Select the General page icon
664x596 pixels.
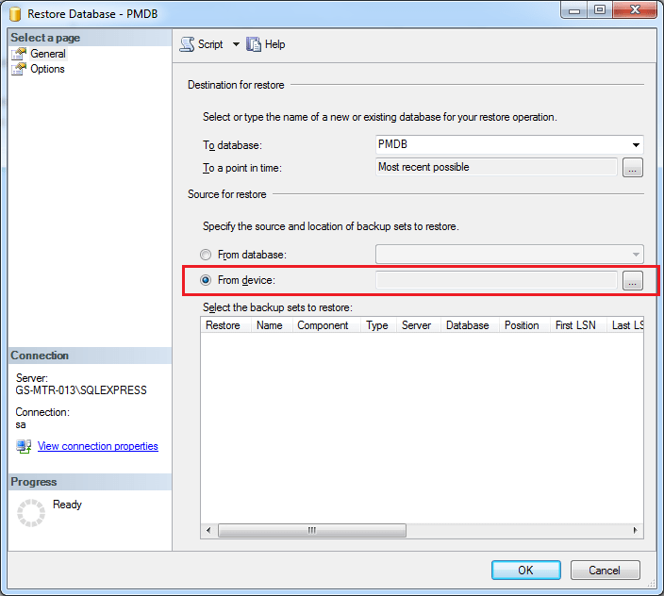[x=19, y=54]
